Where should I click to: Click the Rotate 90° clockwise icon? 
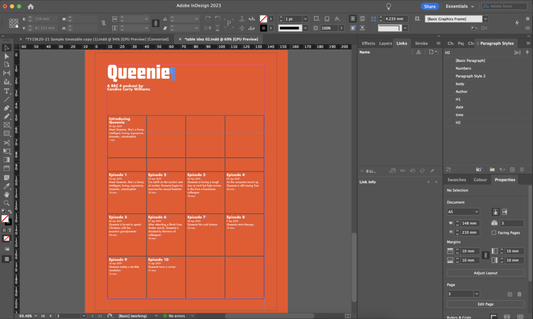tap(208, 19)
